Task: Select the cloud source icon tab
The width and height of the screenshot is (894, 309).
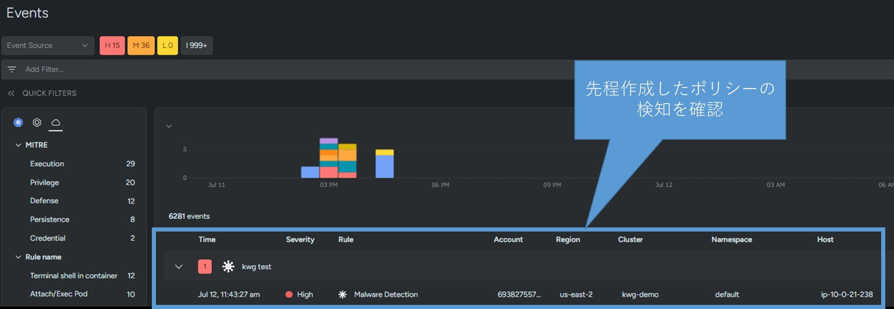Action: pos(56,122)
